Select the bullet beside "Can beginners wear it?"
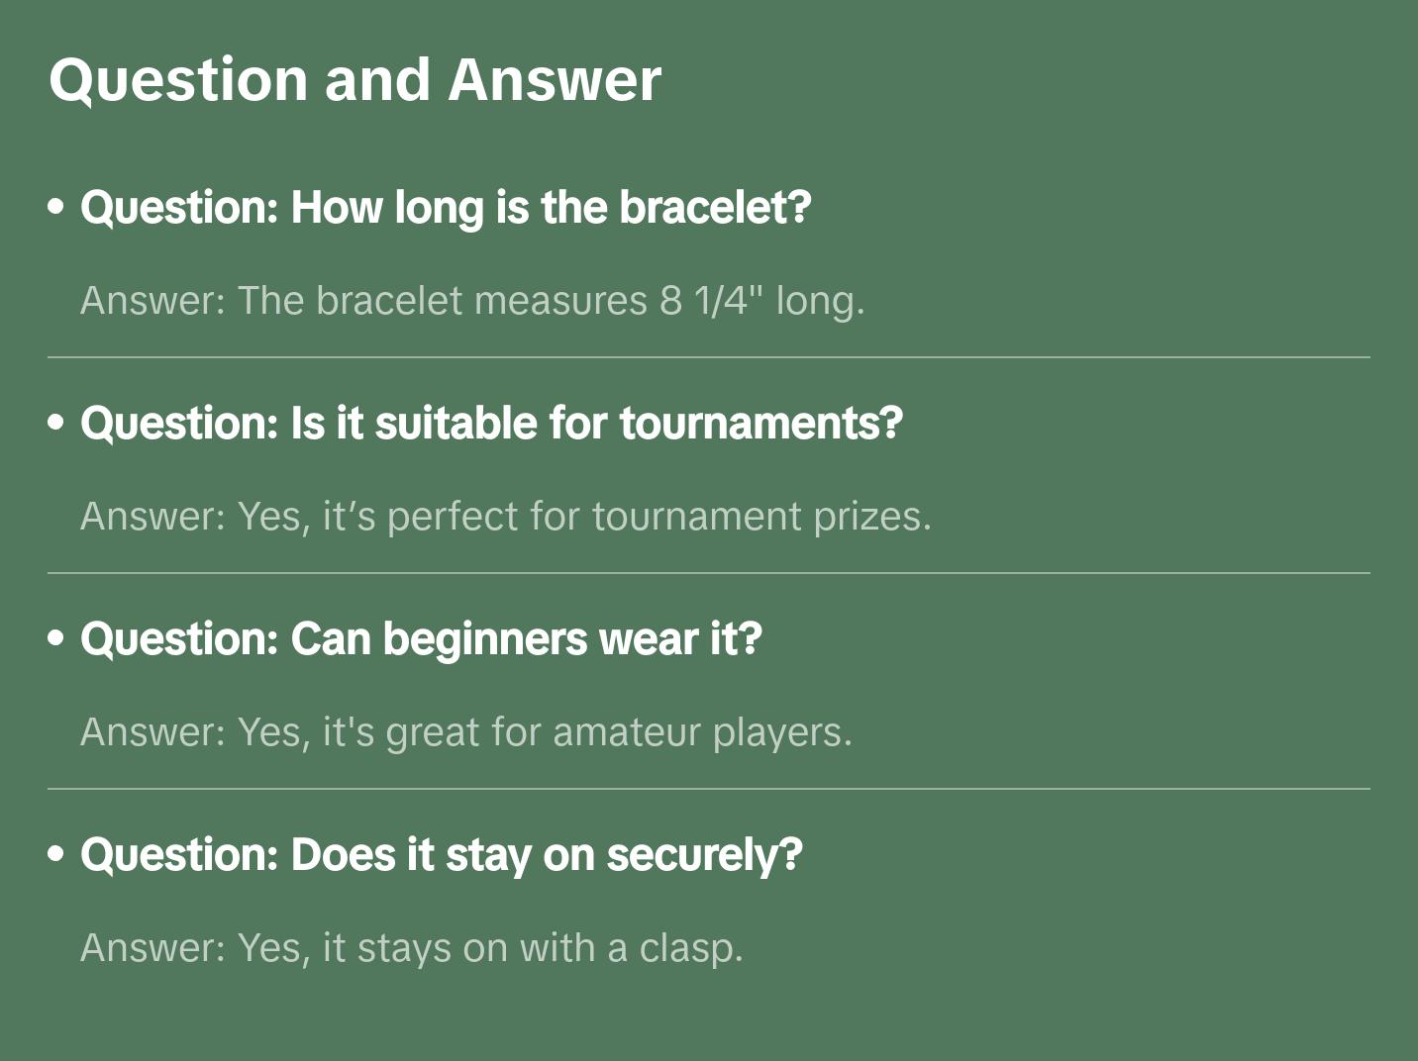 56,639
